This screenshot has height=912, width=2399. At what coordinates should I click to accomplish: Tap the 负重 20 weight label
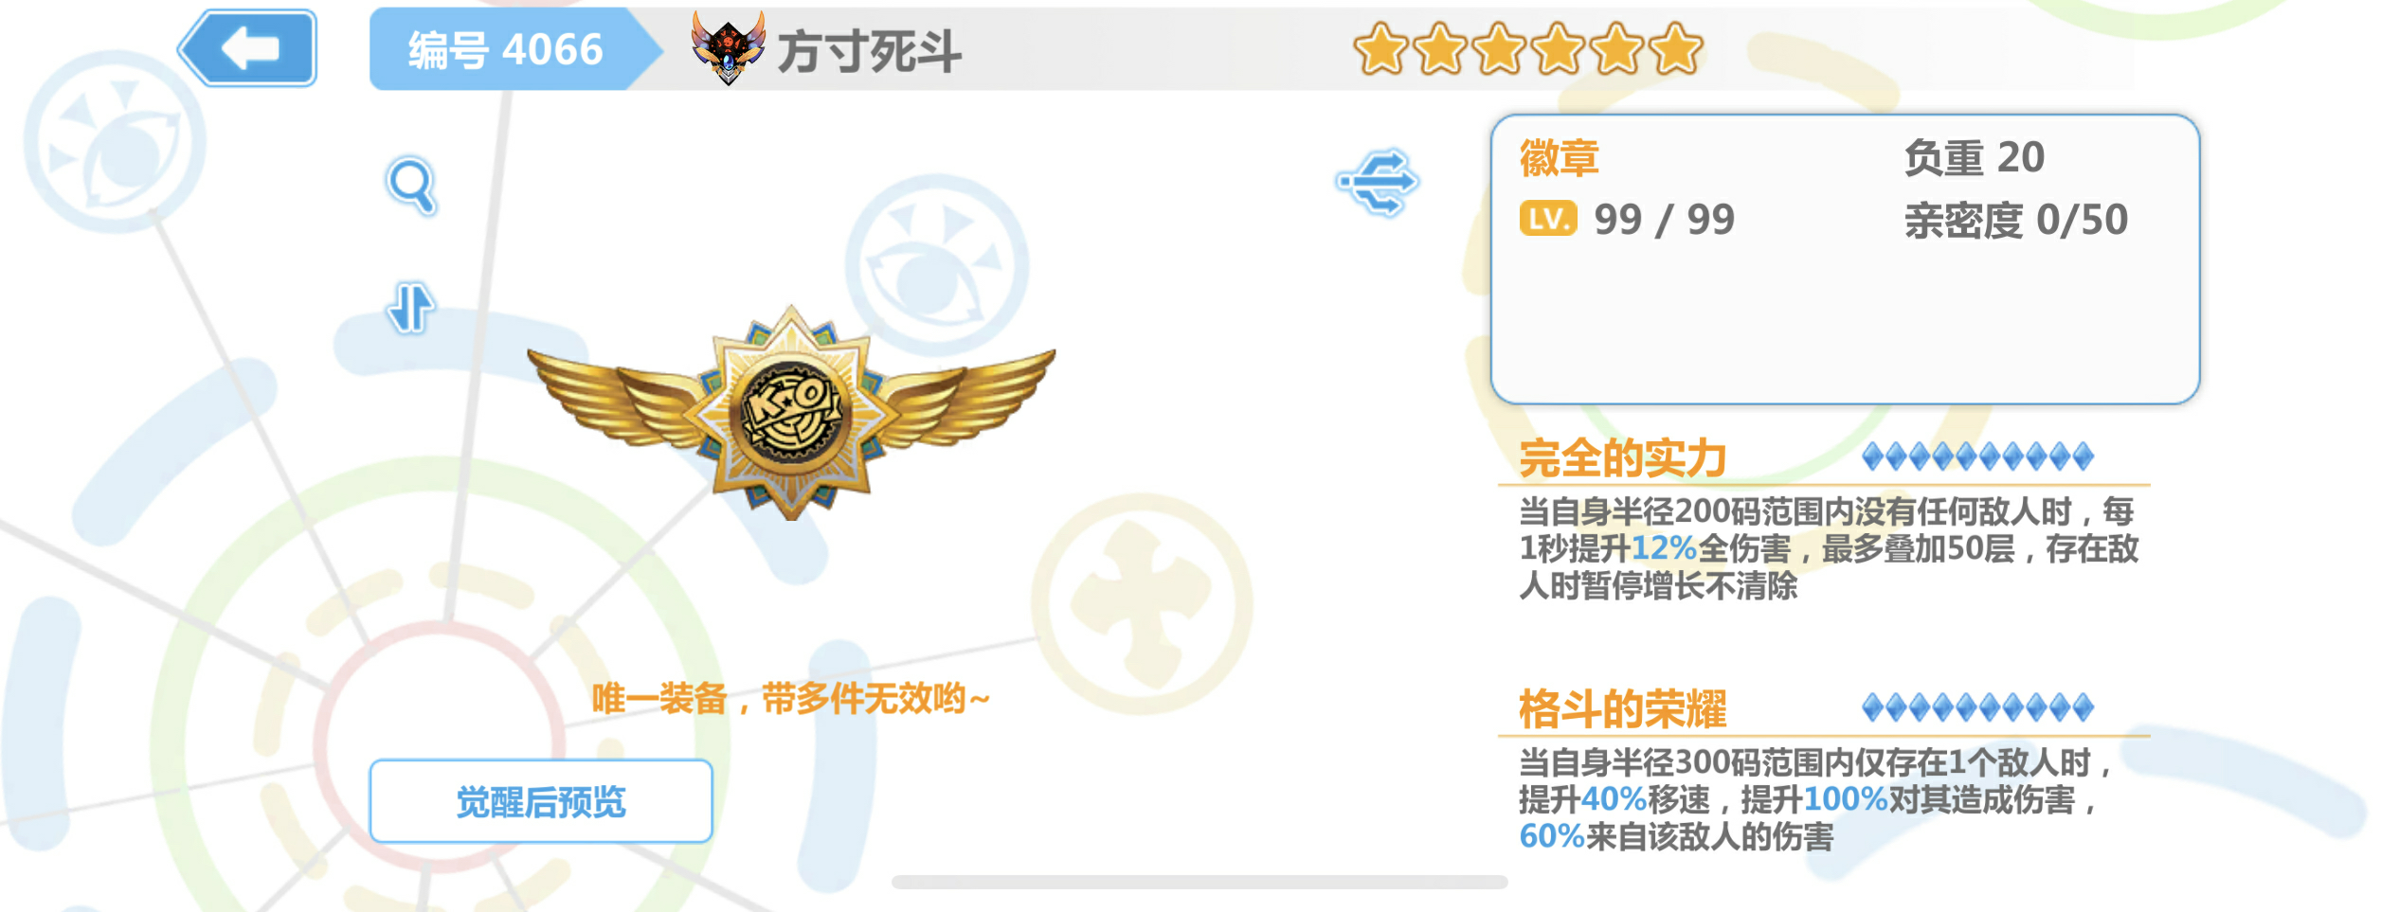point(1975,157)
